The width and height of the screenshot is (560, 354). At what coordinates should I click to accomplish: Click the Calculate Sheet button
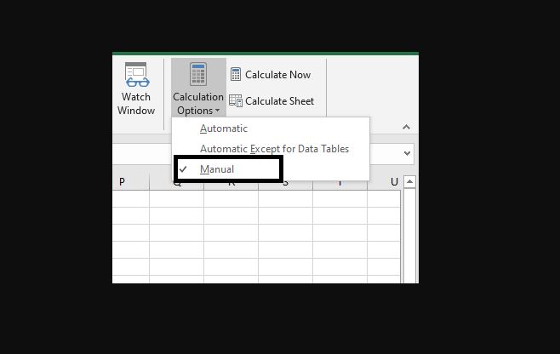271,101
